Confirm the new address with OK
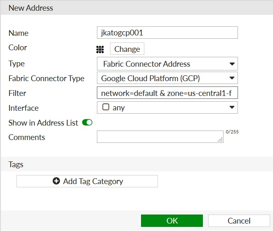 coord(172,221)
